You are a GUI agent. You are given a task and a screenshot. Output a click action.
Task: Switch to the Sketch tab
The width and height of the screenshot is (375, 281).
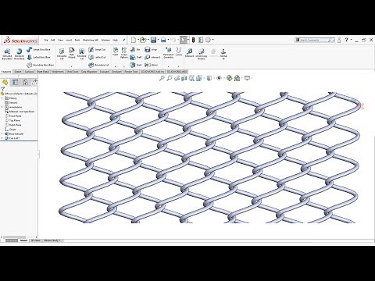pyautogui.click(x=18, y=71)
